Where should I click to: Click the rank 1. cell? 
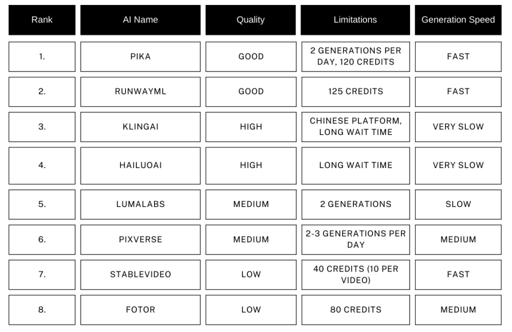42,56
